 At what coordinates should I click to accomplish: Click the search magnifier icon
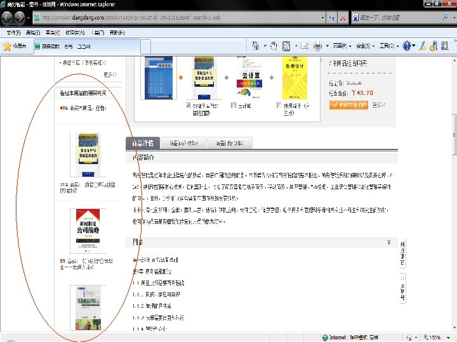click(446, 17)
